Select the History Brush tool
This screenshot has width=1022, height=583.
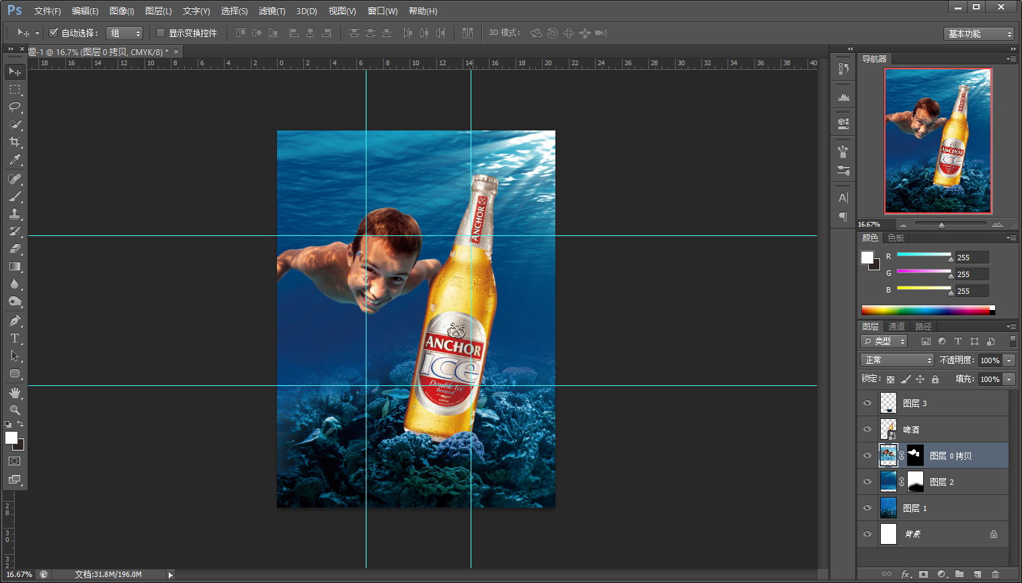coord(15,231)
